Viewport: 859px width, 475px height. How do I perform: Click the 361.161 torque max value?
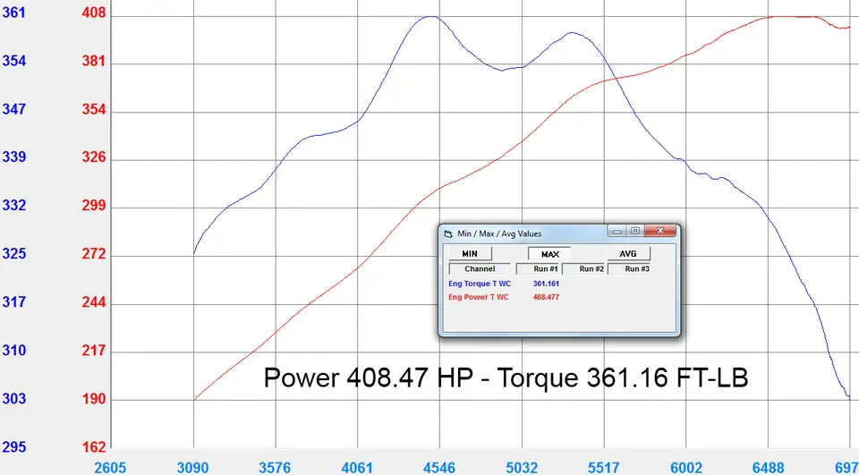pos(546,284)
